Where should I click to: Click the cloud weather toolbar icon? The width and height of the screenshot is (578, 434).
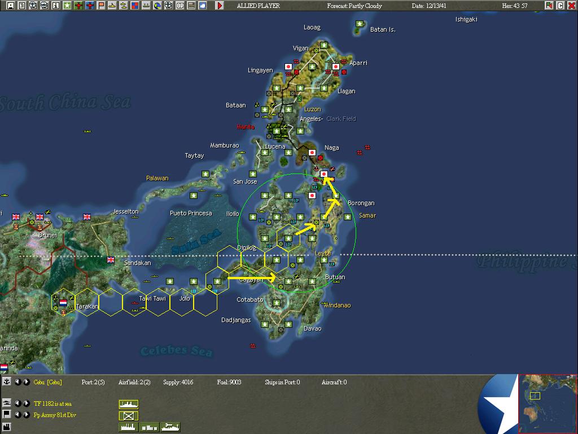(x=203, y=6)
